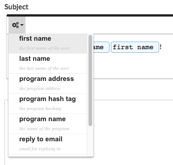This screenshot has height=165, width=173.
Task: Click description "the last name of the user"
Action: click(x=44, y=68)
